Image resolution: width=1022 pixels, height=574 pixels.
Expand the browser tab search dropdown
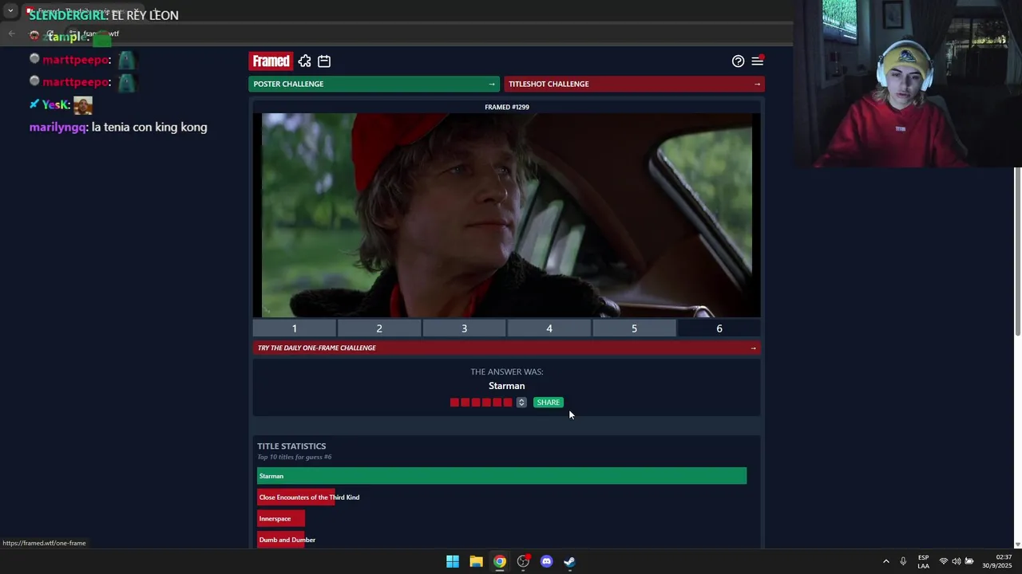coord(10,11)
